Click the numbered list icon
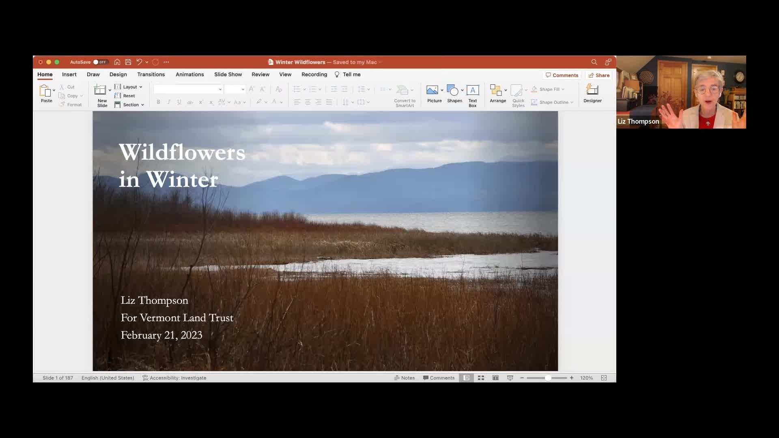The width and height of the screenshot is (779, 438). [x=312, y=89]
